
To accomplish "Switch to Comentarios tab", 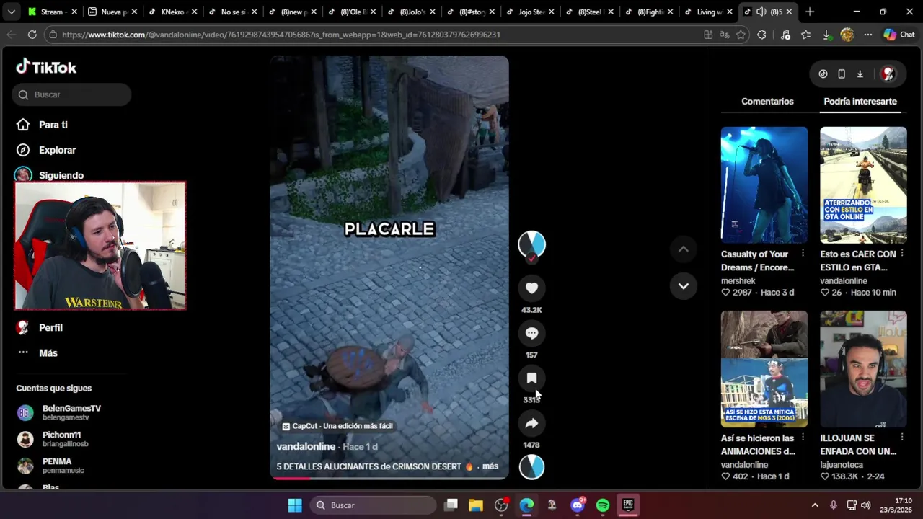I will [x=767, y=102].
